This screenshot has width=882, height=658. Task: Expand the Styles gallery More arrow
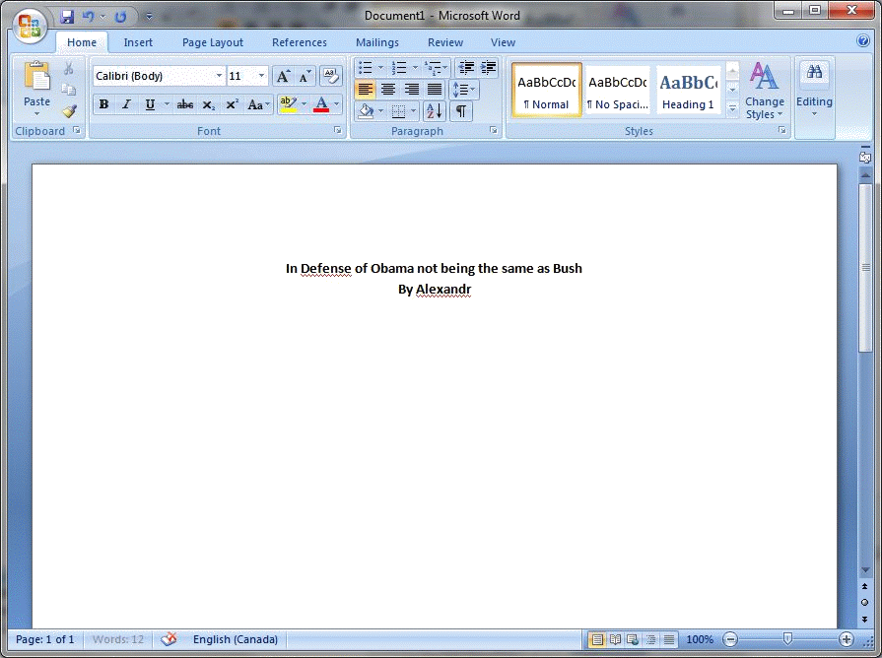[x=732, y=108]
